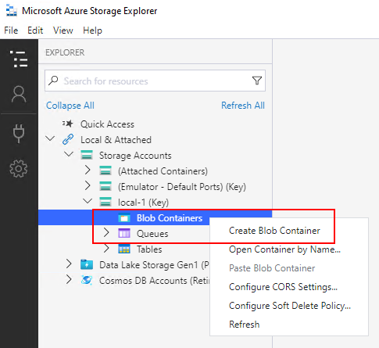
Task: Click the Connect plug icon
Action: tap(19, 134)
